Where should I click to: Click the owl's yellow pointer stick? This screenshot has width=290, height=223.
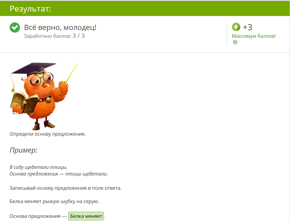click(x=72, y=73)
